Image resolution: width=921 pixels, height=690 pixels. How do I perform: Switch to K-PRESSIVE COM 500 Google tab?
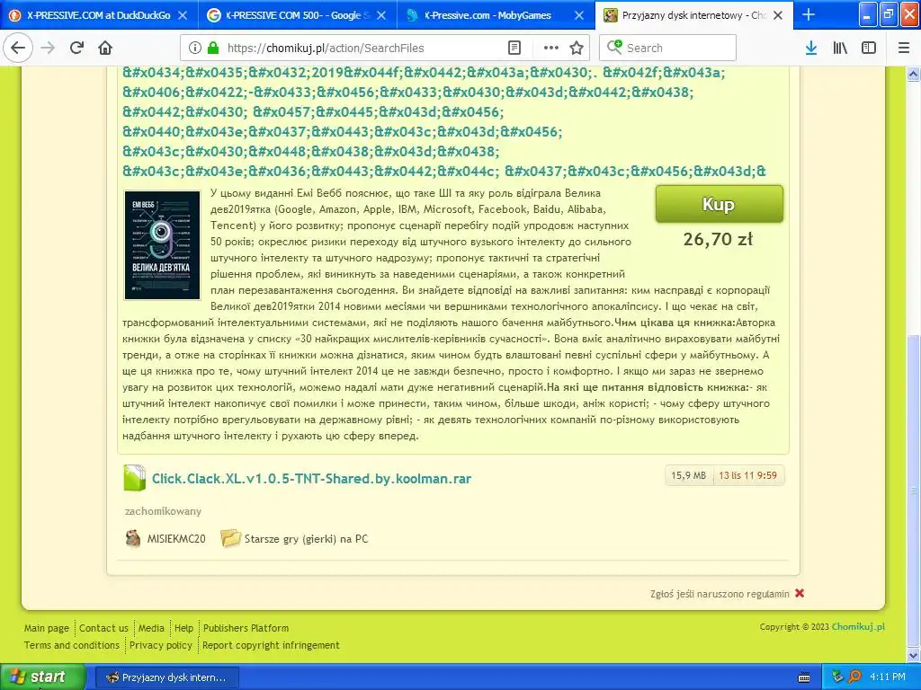[x=298, y=15]
